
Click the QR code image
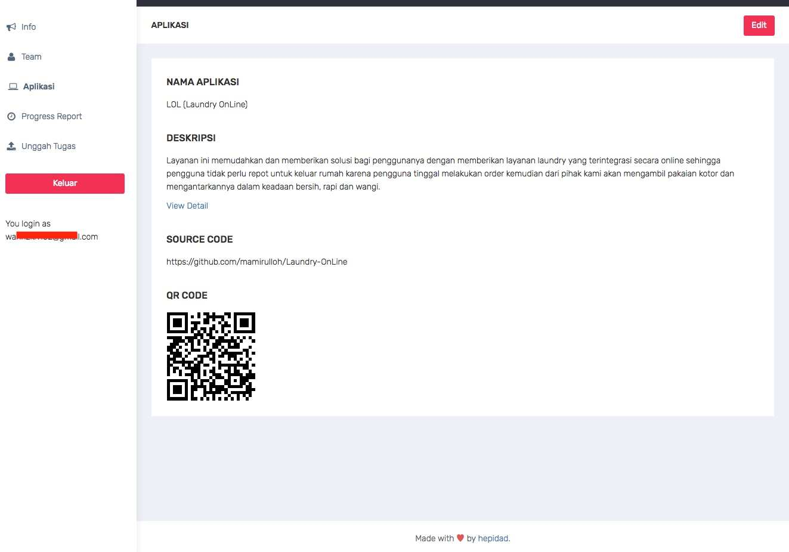211,356
